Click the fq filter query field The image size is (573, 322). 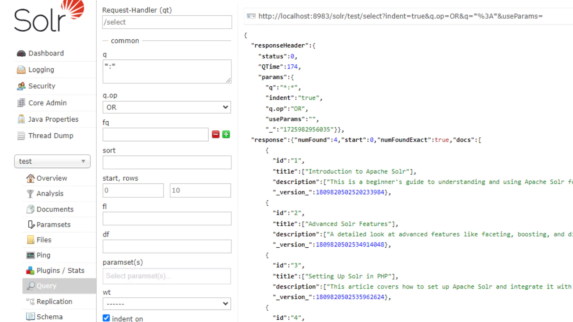coord(155,135)
